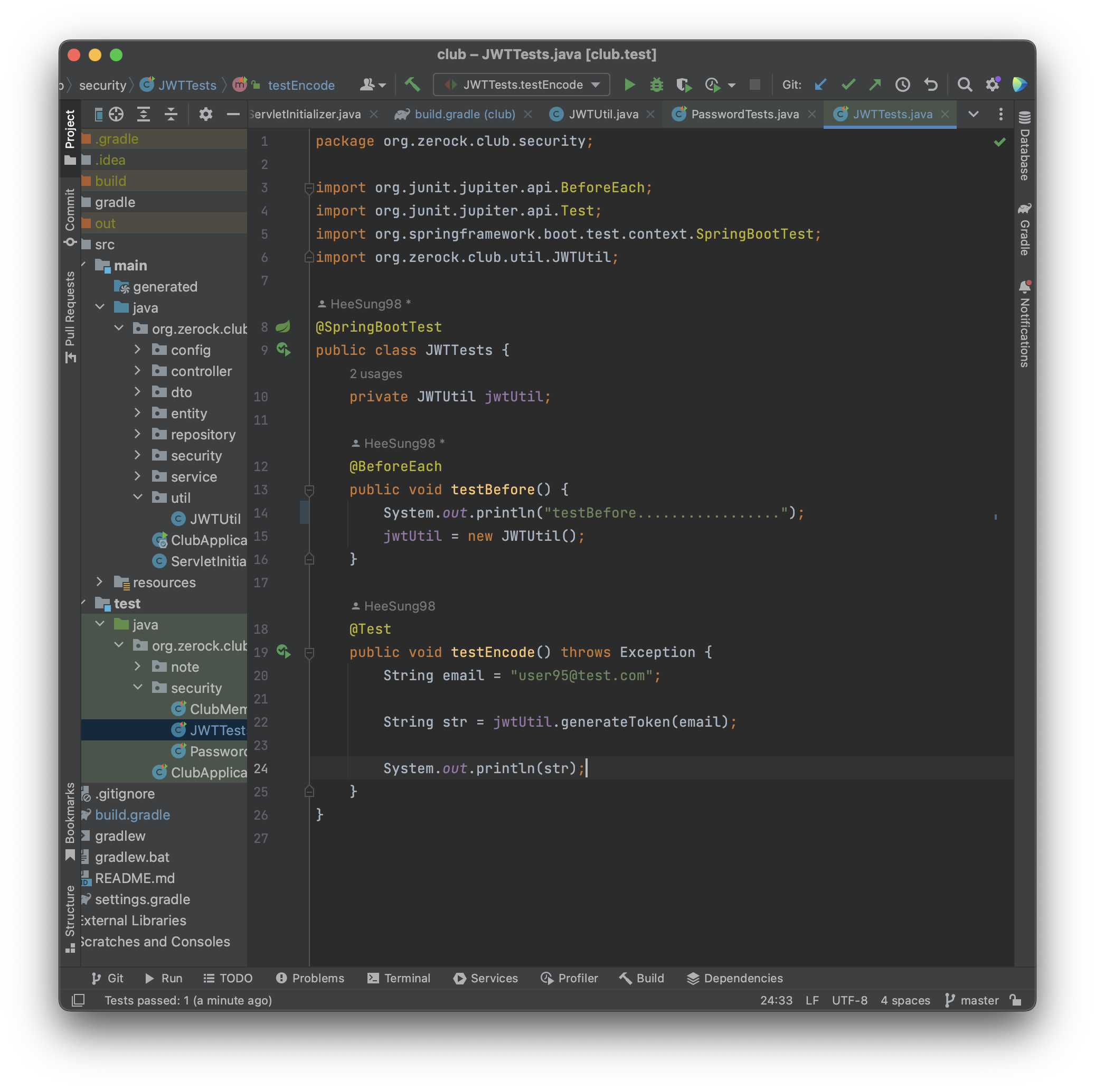
Task: Open the JWTTests.testEncode run configuration dropdown
Action: coord(522,85)
